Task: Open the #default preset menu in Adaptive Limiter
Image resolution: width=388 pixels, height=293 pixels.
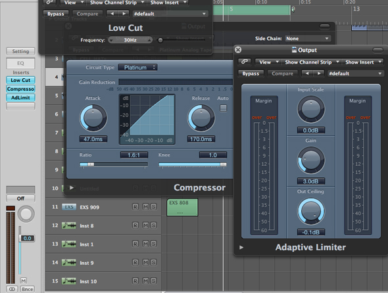Action: tap(355, 74)
